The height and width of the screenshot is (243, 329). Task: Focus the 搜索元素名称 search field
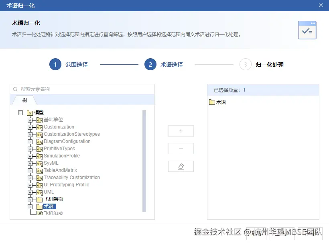(x=82, y=89)
